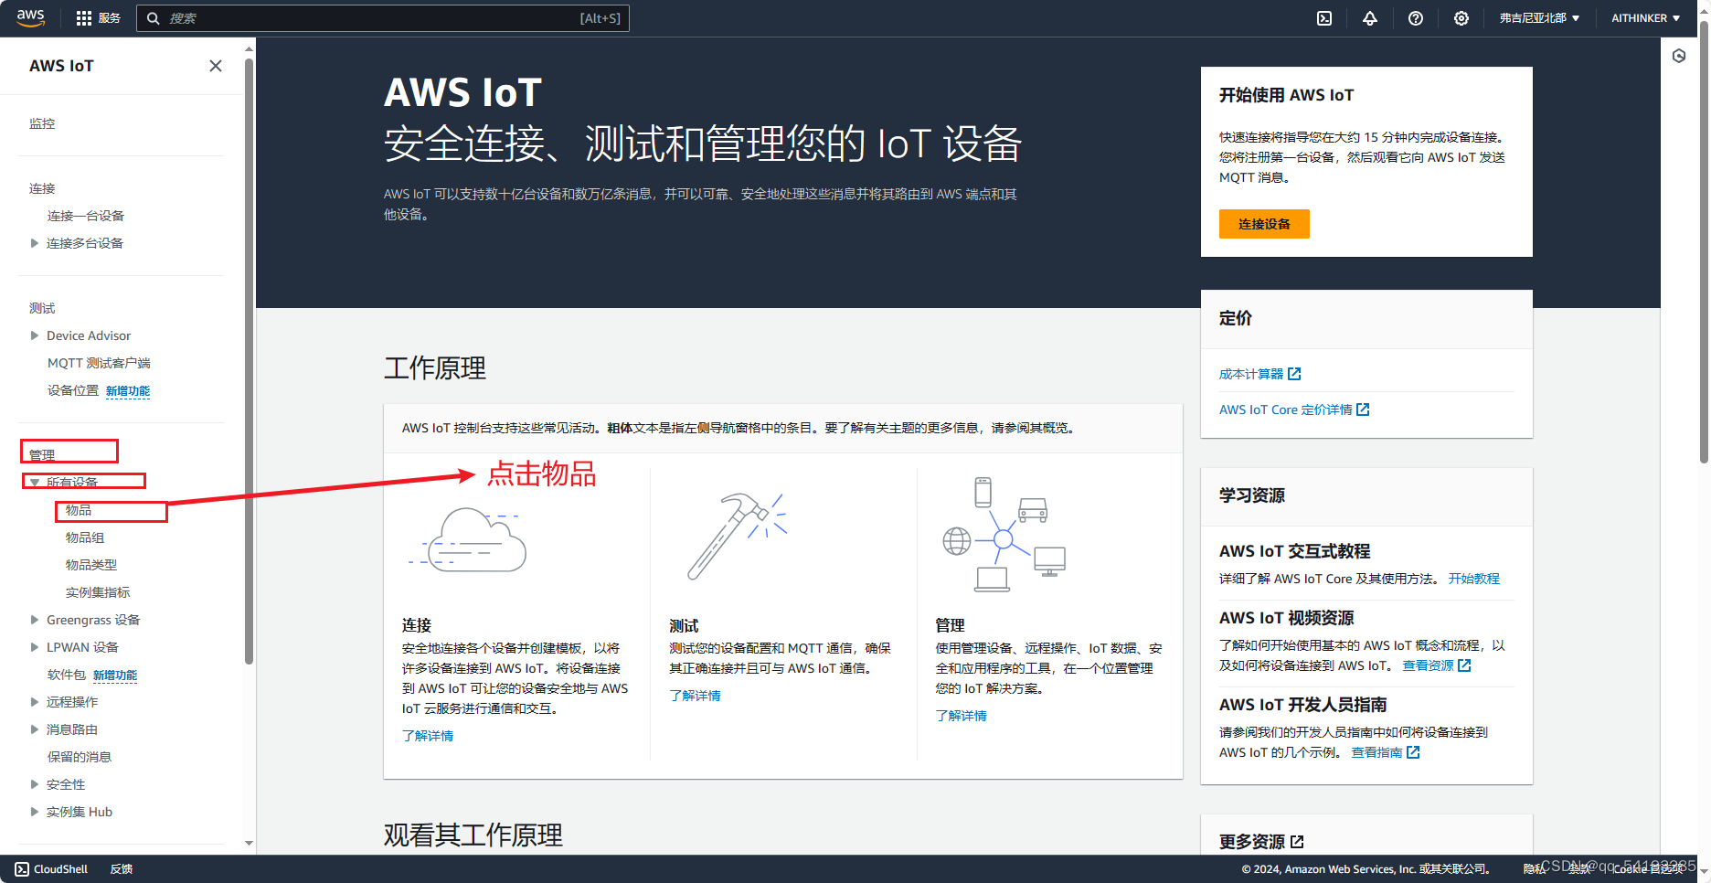The image size is (1711, 883).
Task: Open 设备位置 in the sidebar
Action: tap(73, 390)
